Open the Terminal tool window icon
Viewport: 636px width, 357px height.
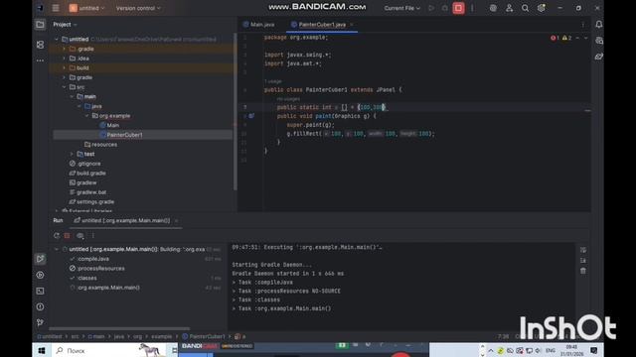[x=40, y=291]
